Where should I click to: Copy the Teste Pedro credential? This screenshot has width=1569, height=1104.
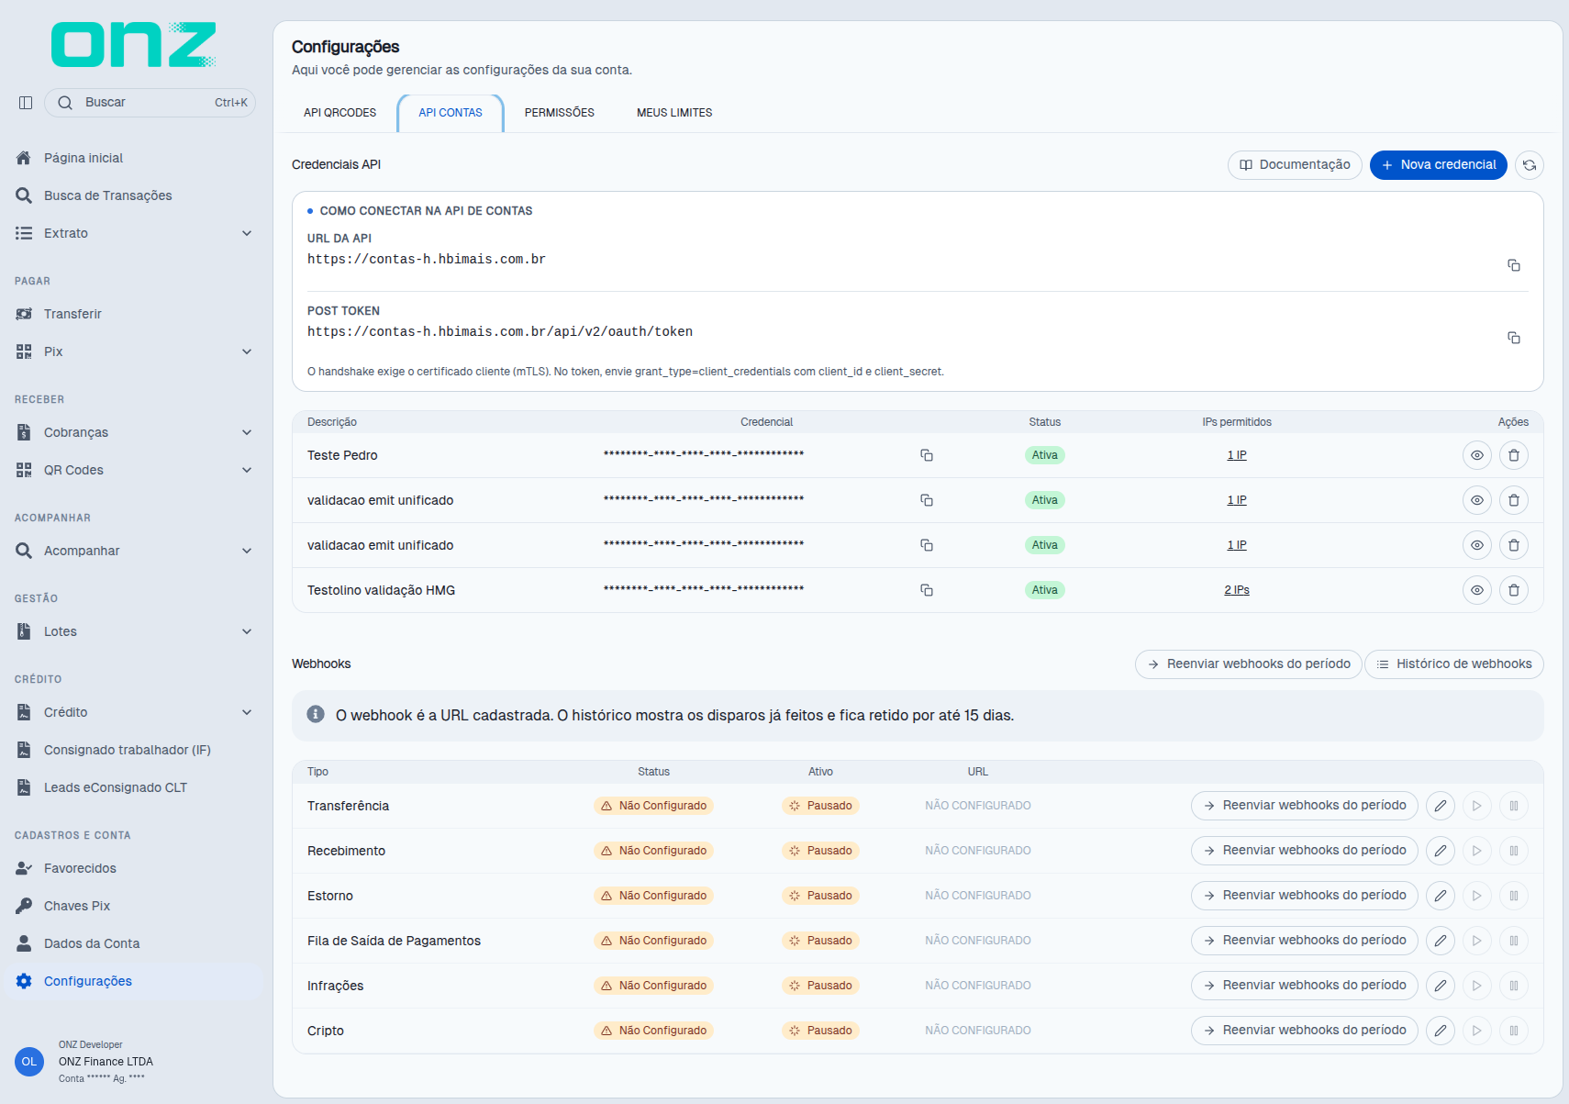tap(927, 455)
